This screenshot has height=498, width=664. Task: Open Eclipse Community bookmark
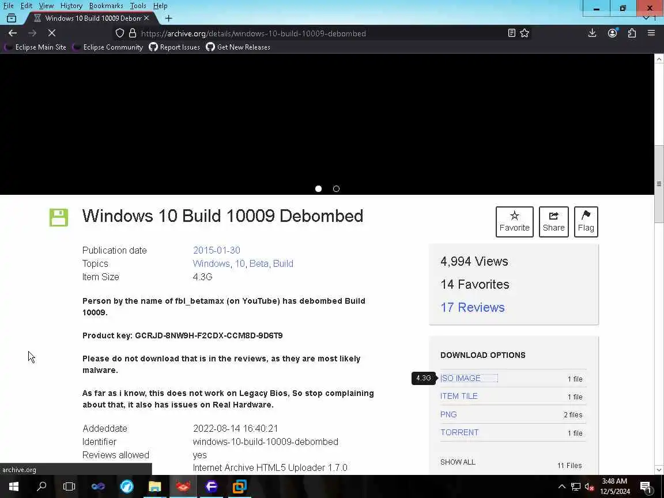coord(108,47)
